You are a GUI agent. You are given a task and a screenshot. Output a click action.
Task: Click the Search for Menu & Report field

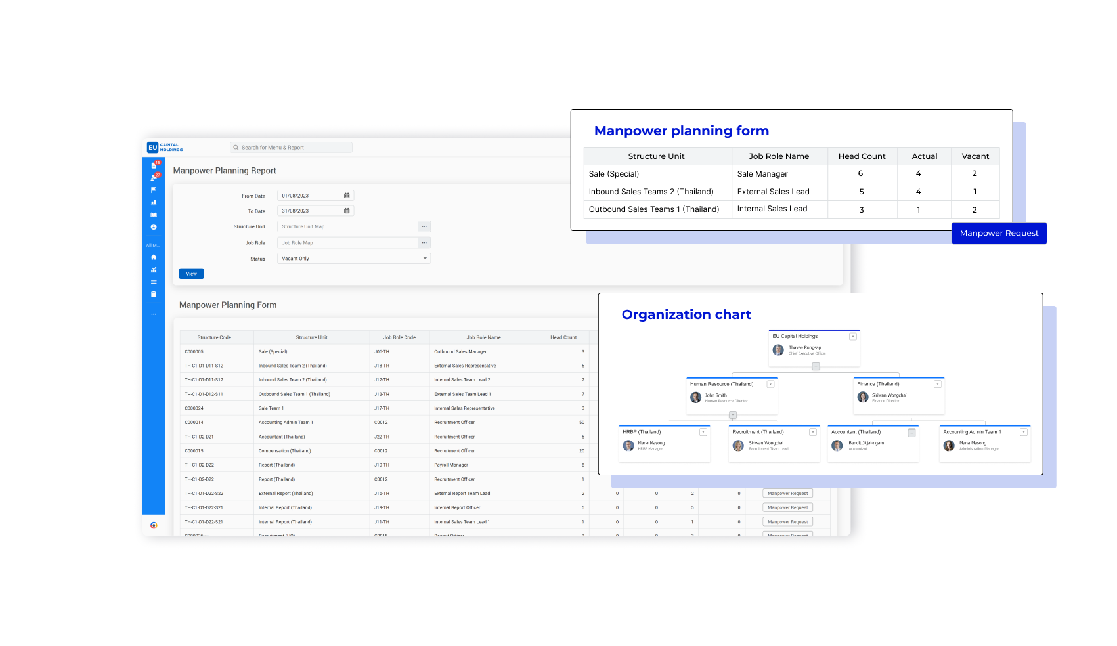point(292,148)
